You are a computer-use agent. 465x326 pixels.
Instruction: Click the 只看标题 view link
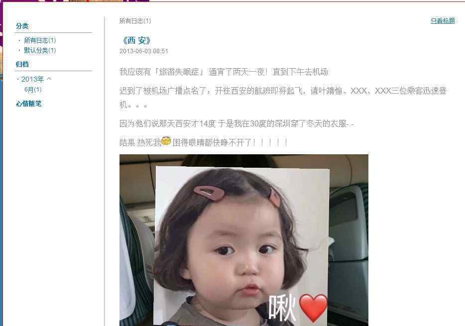pyautogui.click(x=443, y=21)
